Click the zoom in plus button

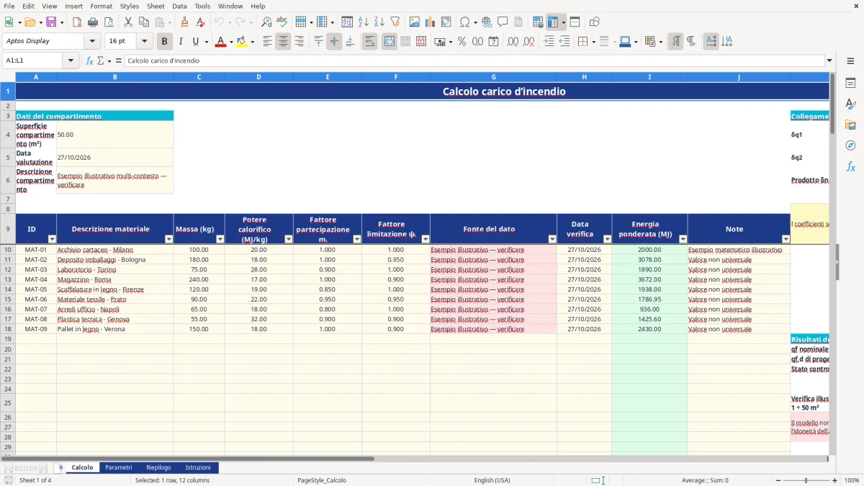coord(834,480)
